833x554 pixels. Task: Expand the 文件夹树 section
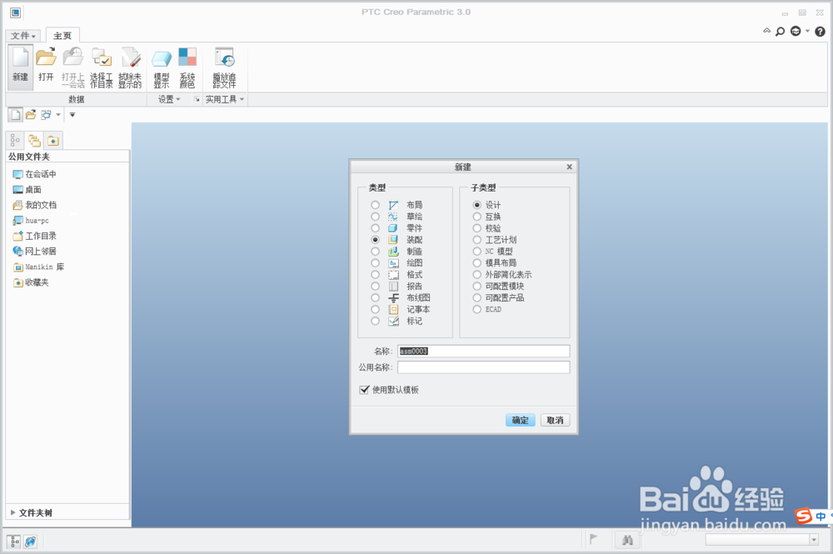click(32, 512)
